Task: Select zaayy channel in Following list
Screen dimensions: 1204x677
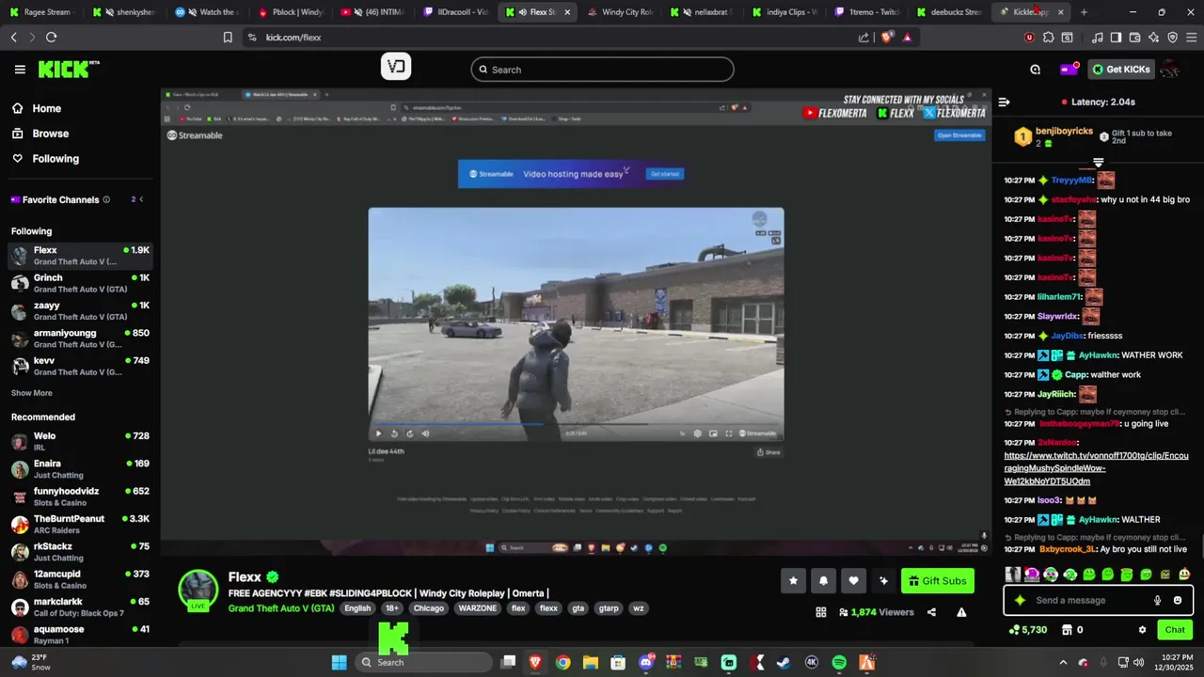Action: coord(80,310)
